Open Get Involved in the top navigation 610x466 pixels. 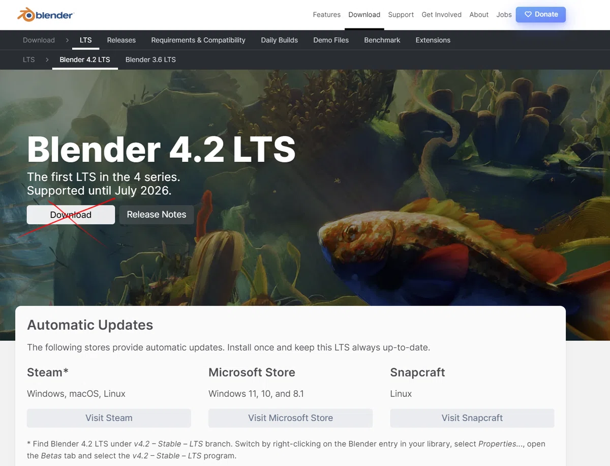[x=441, y=15]
